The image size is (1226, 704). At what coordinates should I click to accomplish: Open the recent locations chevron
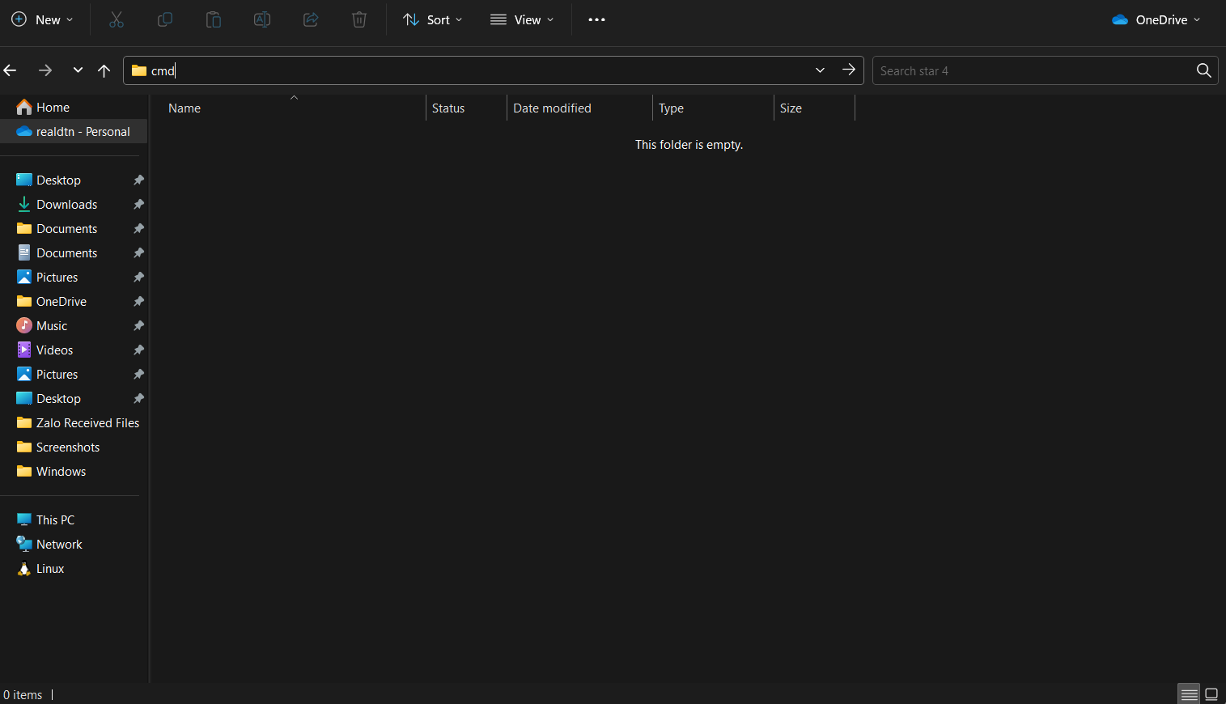click(x=78, y=70)
